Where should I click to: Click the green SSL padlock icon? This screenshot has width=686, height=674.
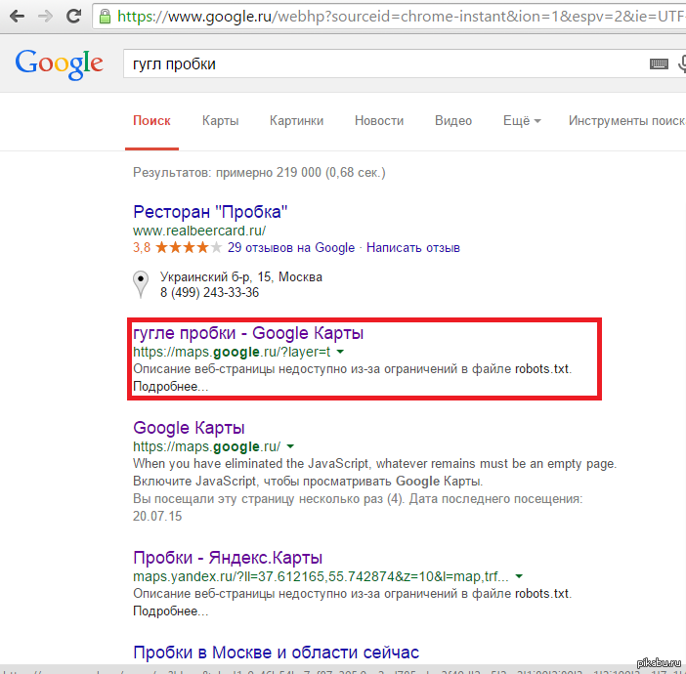click(106, 17)
